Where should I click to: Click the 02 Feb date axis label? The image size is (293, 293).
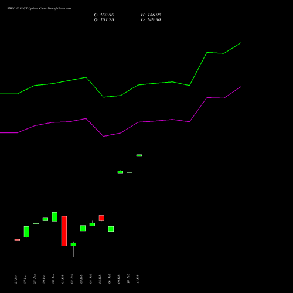click(72, 279)
